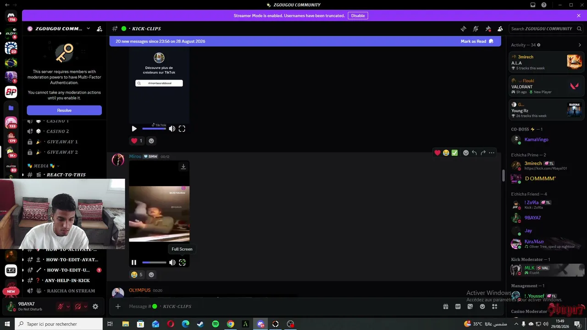The width and height of the screenshot is (587, 330).
Task: Open Activity settings gear in member list
Action: click(539, 45)
